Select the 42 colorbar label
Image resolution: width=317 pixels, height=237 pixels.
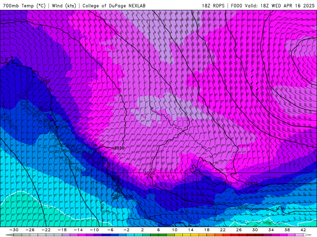point(303,230)
